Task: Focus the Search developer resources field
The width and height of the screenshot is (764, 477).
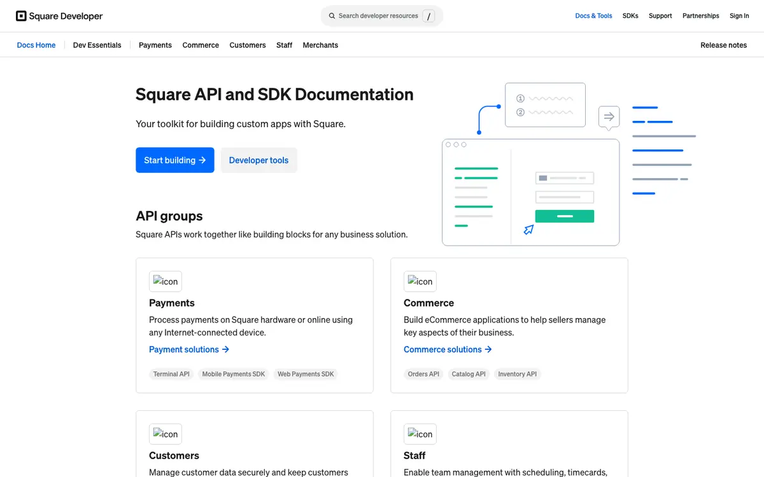Action: tap(382, 16)
